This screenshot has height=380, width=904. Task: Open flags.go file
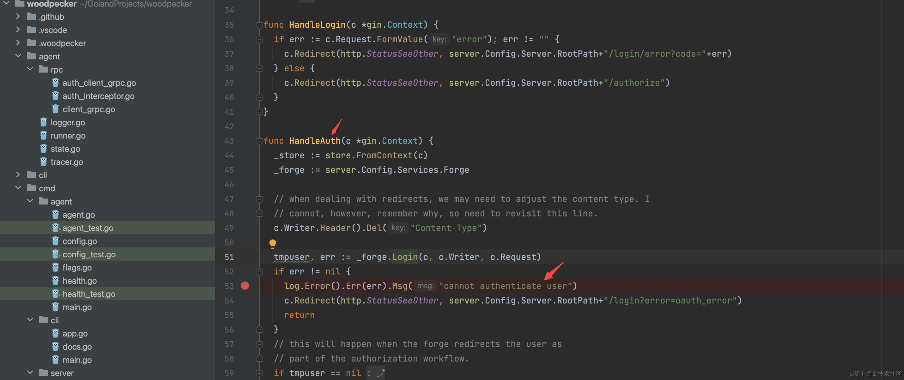point(77,268)
